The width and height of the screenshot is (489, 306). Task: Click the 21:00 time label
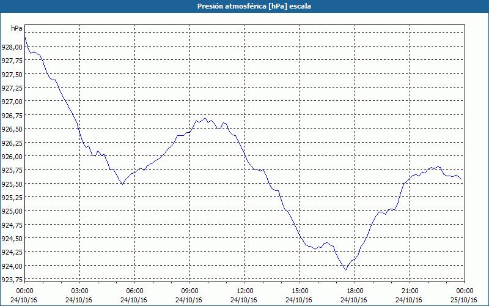pyautogui.click(x=410, y=291)
